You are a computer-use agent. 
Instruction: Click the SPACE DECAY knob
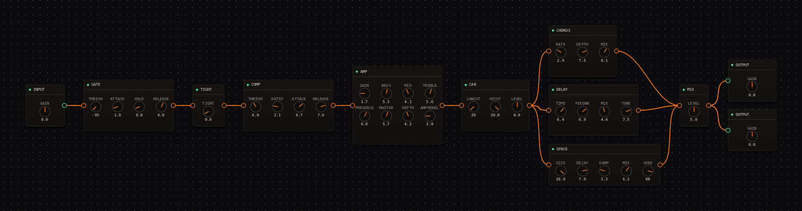[x=583, y=171]
